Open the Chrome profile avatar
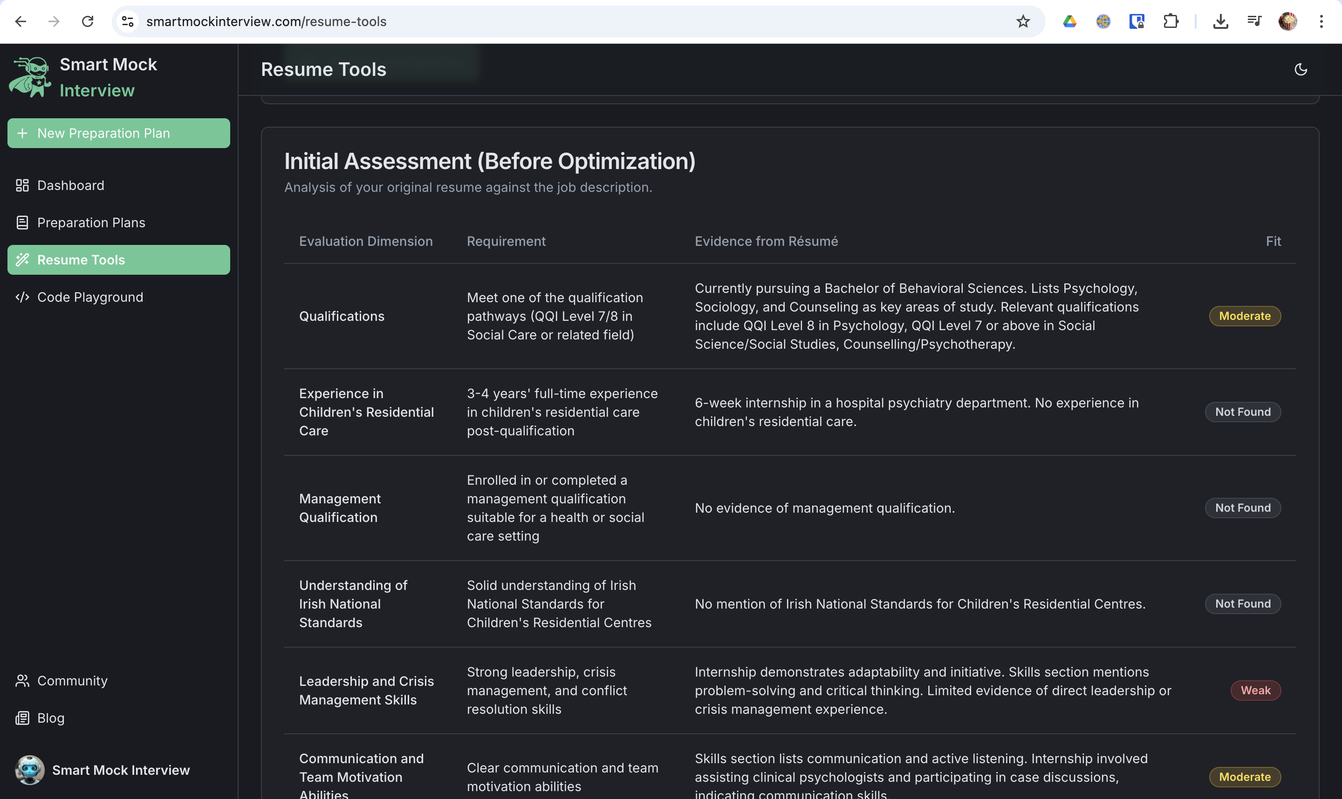The width and height of the screenshot is (1342, 799). pos(1287,21)
